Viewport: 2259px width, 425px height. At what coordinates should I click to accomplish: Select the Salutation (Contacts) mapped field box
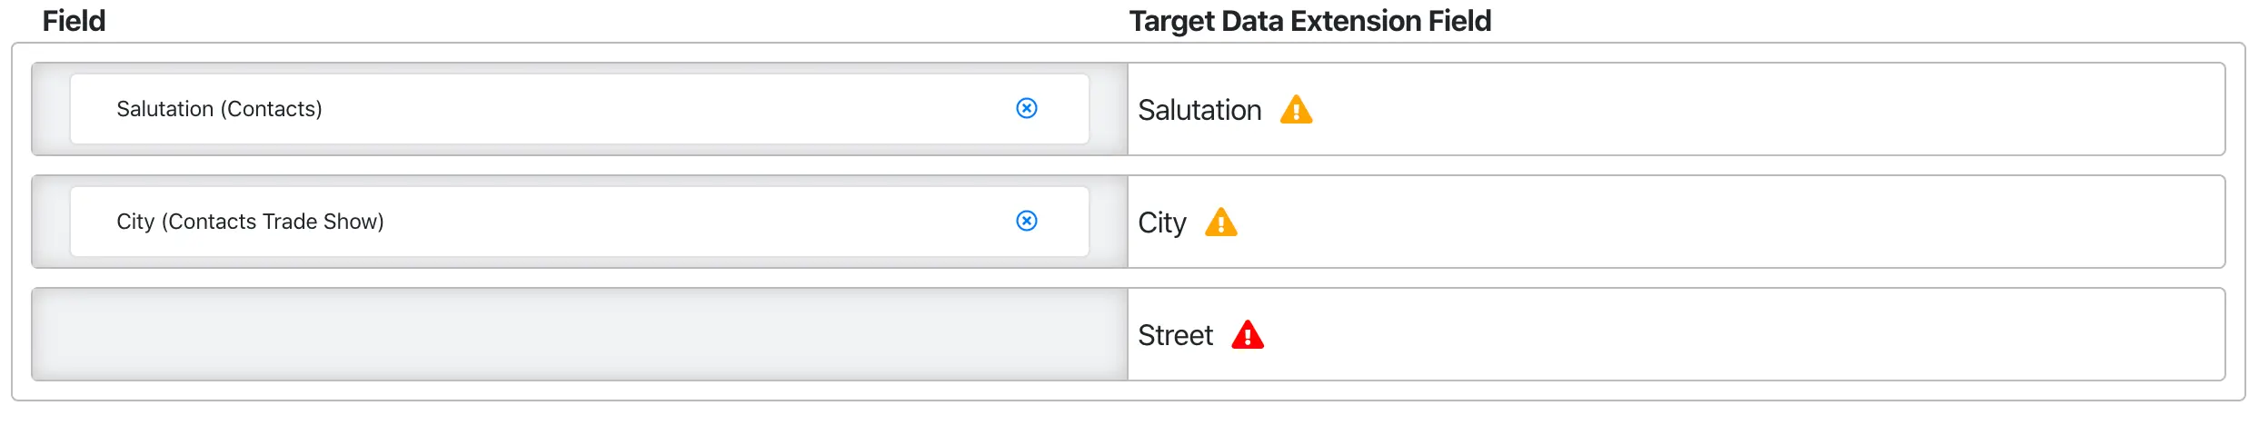(545, 109)
